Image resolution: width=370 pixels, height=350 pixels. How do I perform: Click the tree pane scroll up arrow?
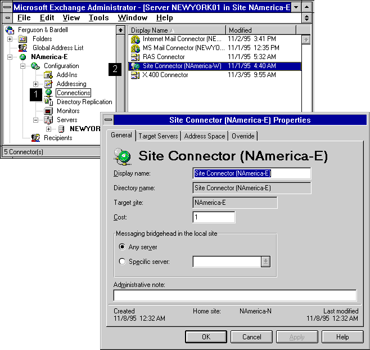120,30
